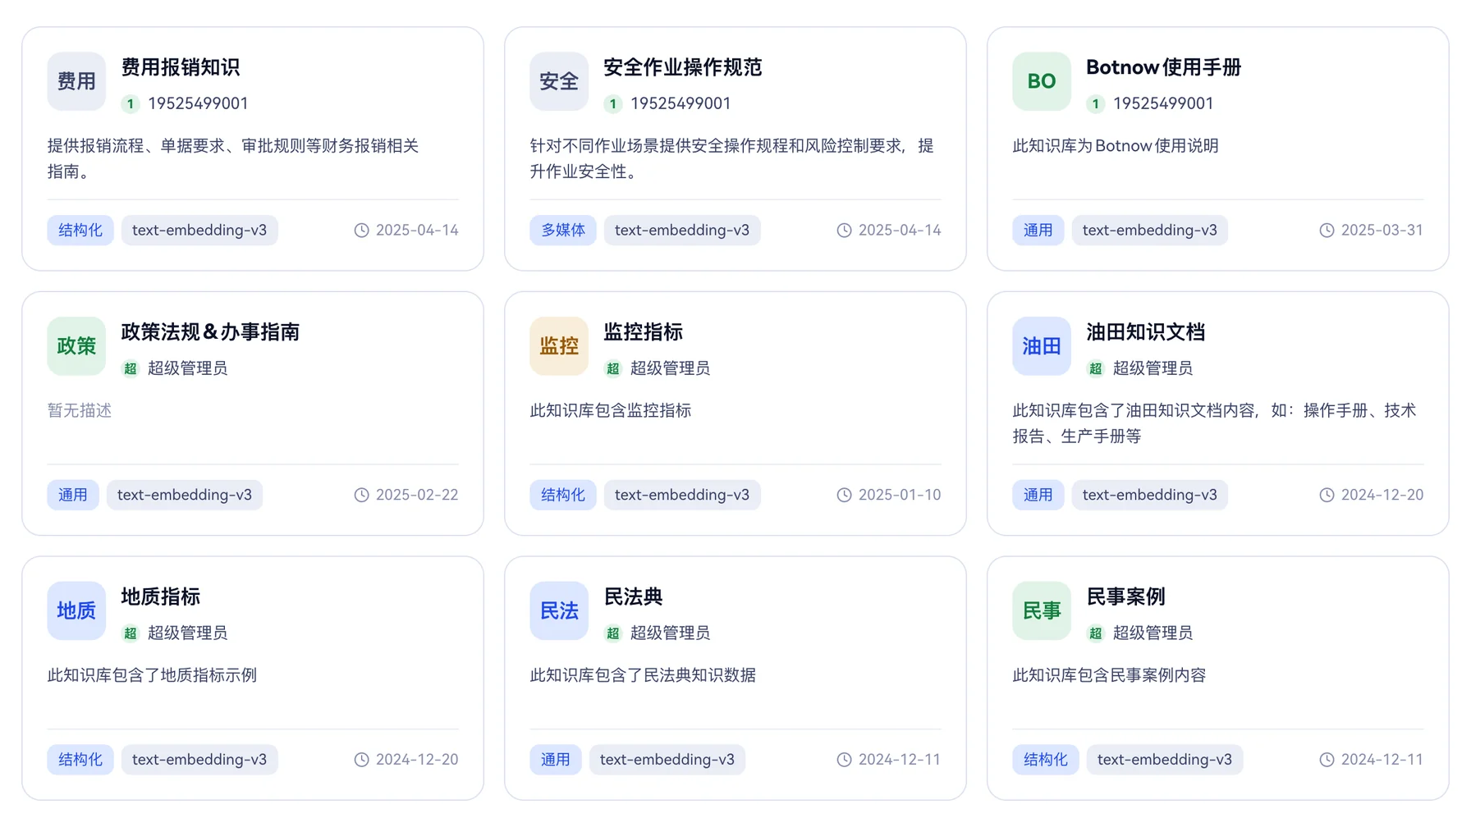The height and width of the screenshot is (827, 1471).
Task: Click clock icon beside 2025-01-10
Action: [x=844, y=495]
